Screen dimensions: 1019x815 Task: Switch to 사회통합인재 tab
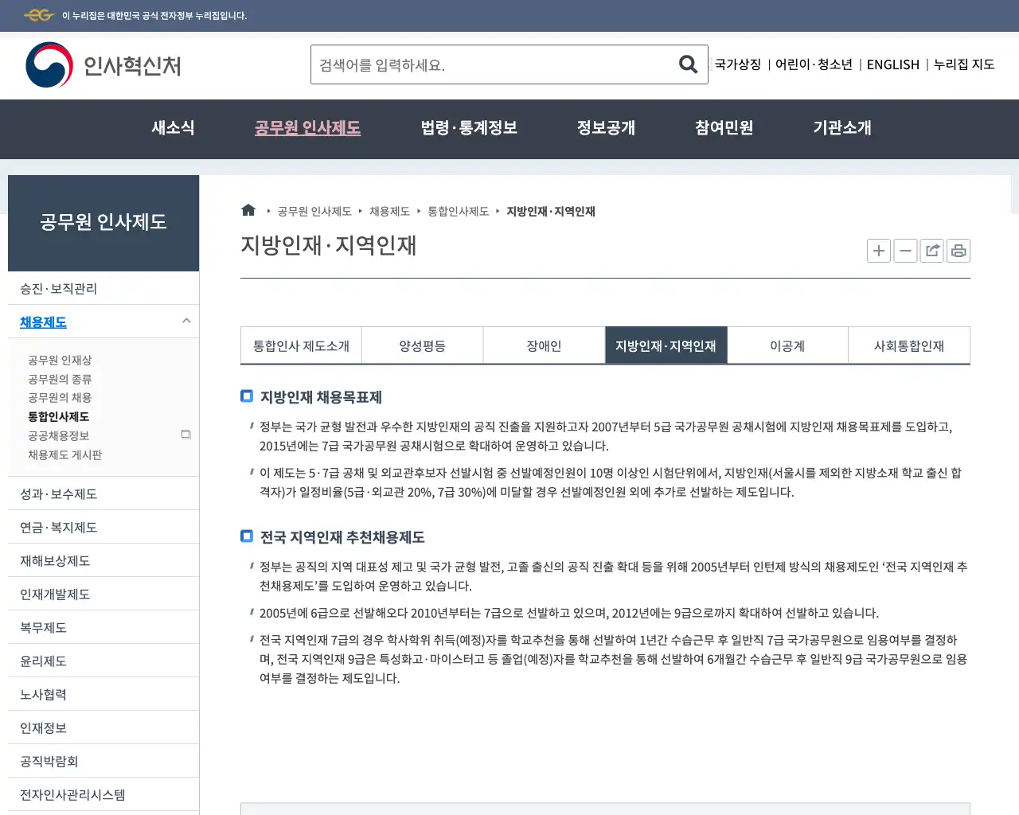(x=909, y=345)
